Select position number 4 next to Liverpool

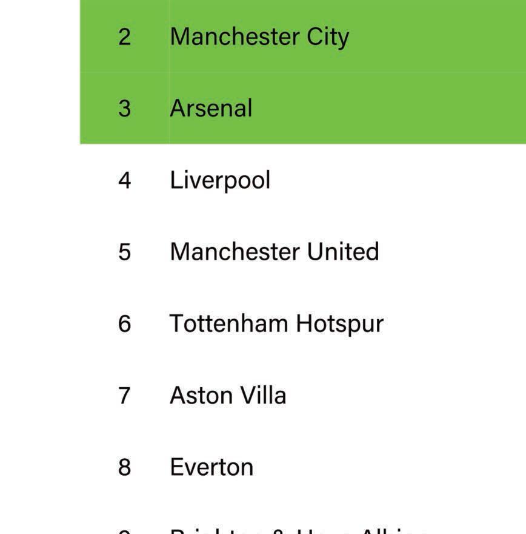124,180
